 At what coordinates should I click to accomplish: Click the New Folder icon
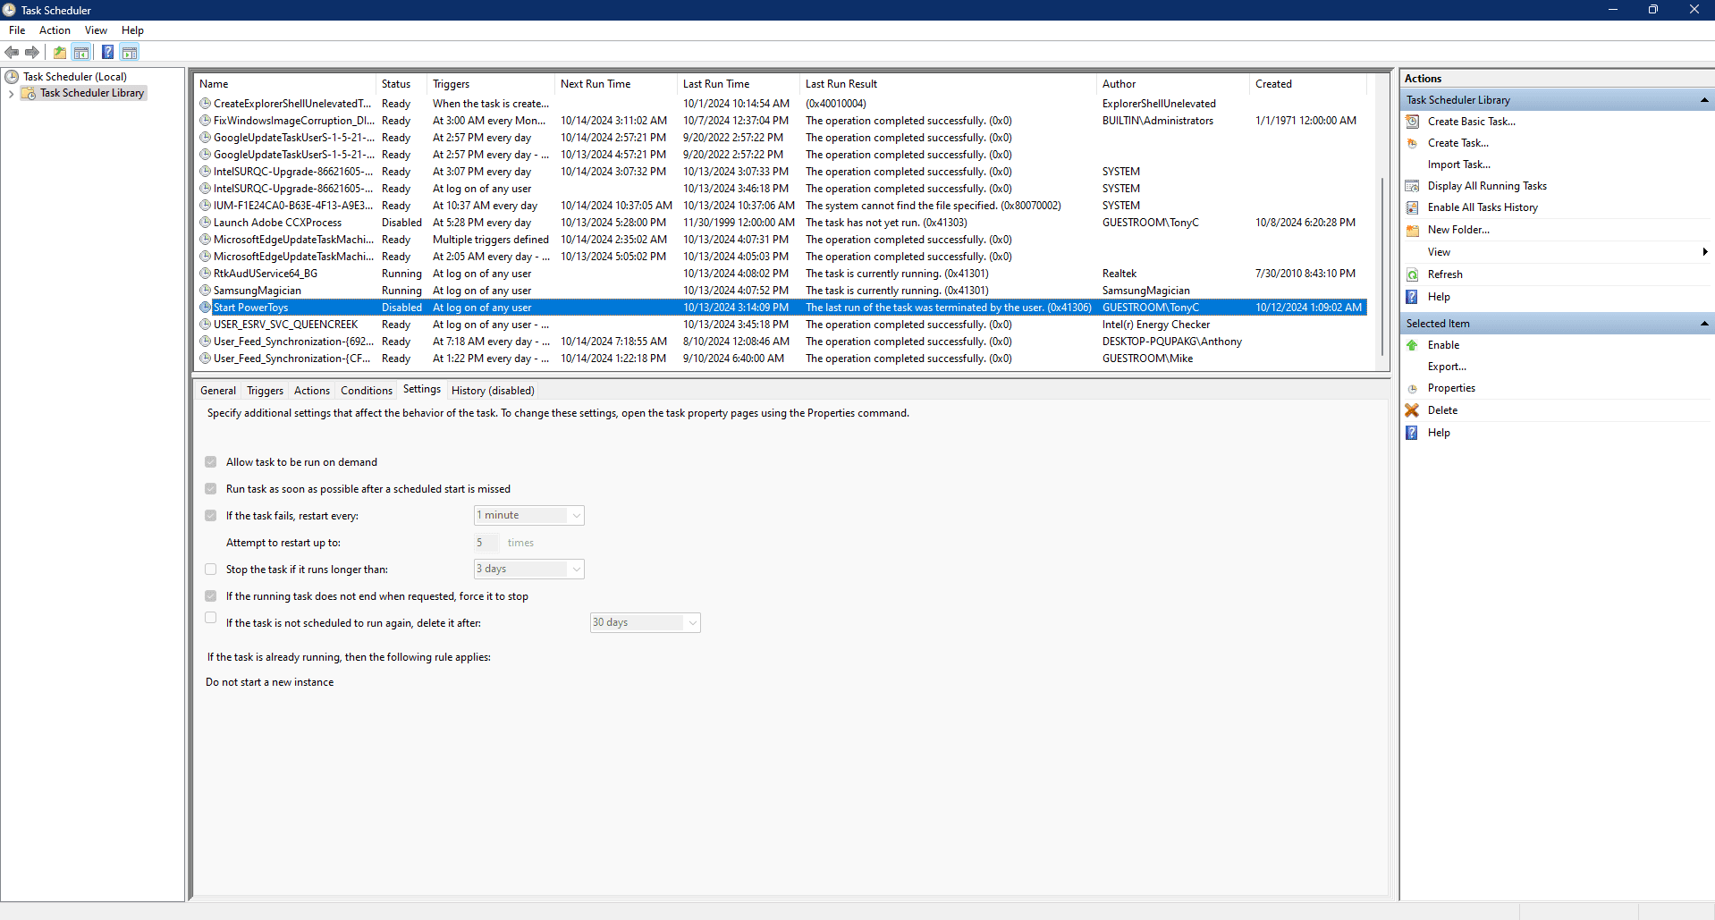point(1413,230)
